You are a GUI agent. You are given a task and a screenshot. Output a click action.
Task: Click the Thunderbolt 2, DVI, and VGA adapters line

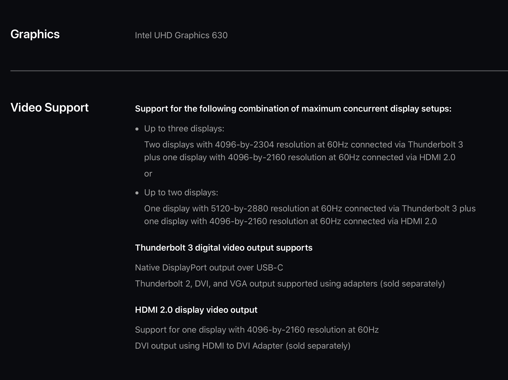coord(290,284)
